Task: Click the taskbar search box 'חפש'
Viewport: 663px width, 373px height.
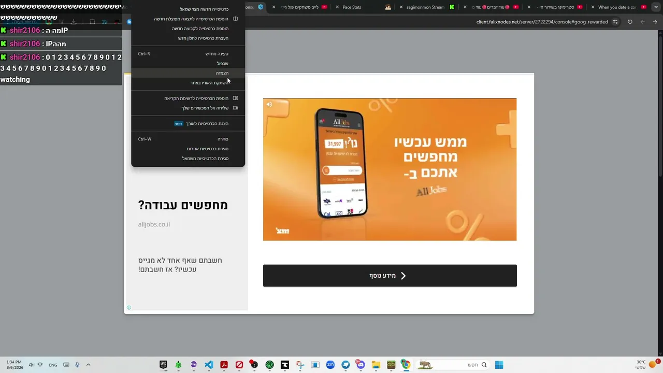Action: click(x=453, y=365)
